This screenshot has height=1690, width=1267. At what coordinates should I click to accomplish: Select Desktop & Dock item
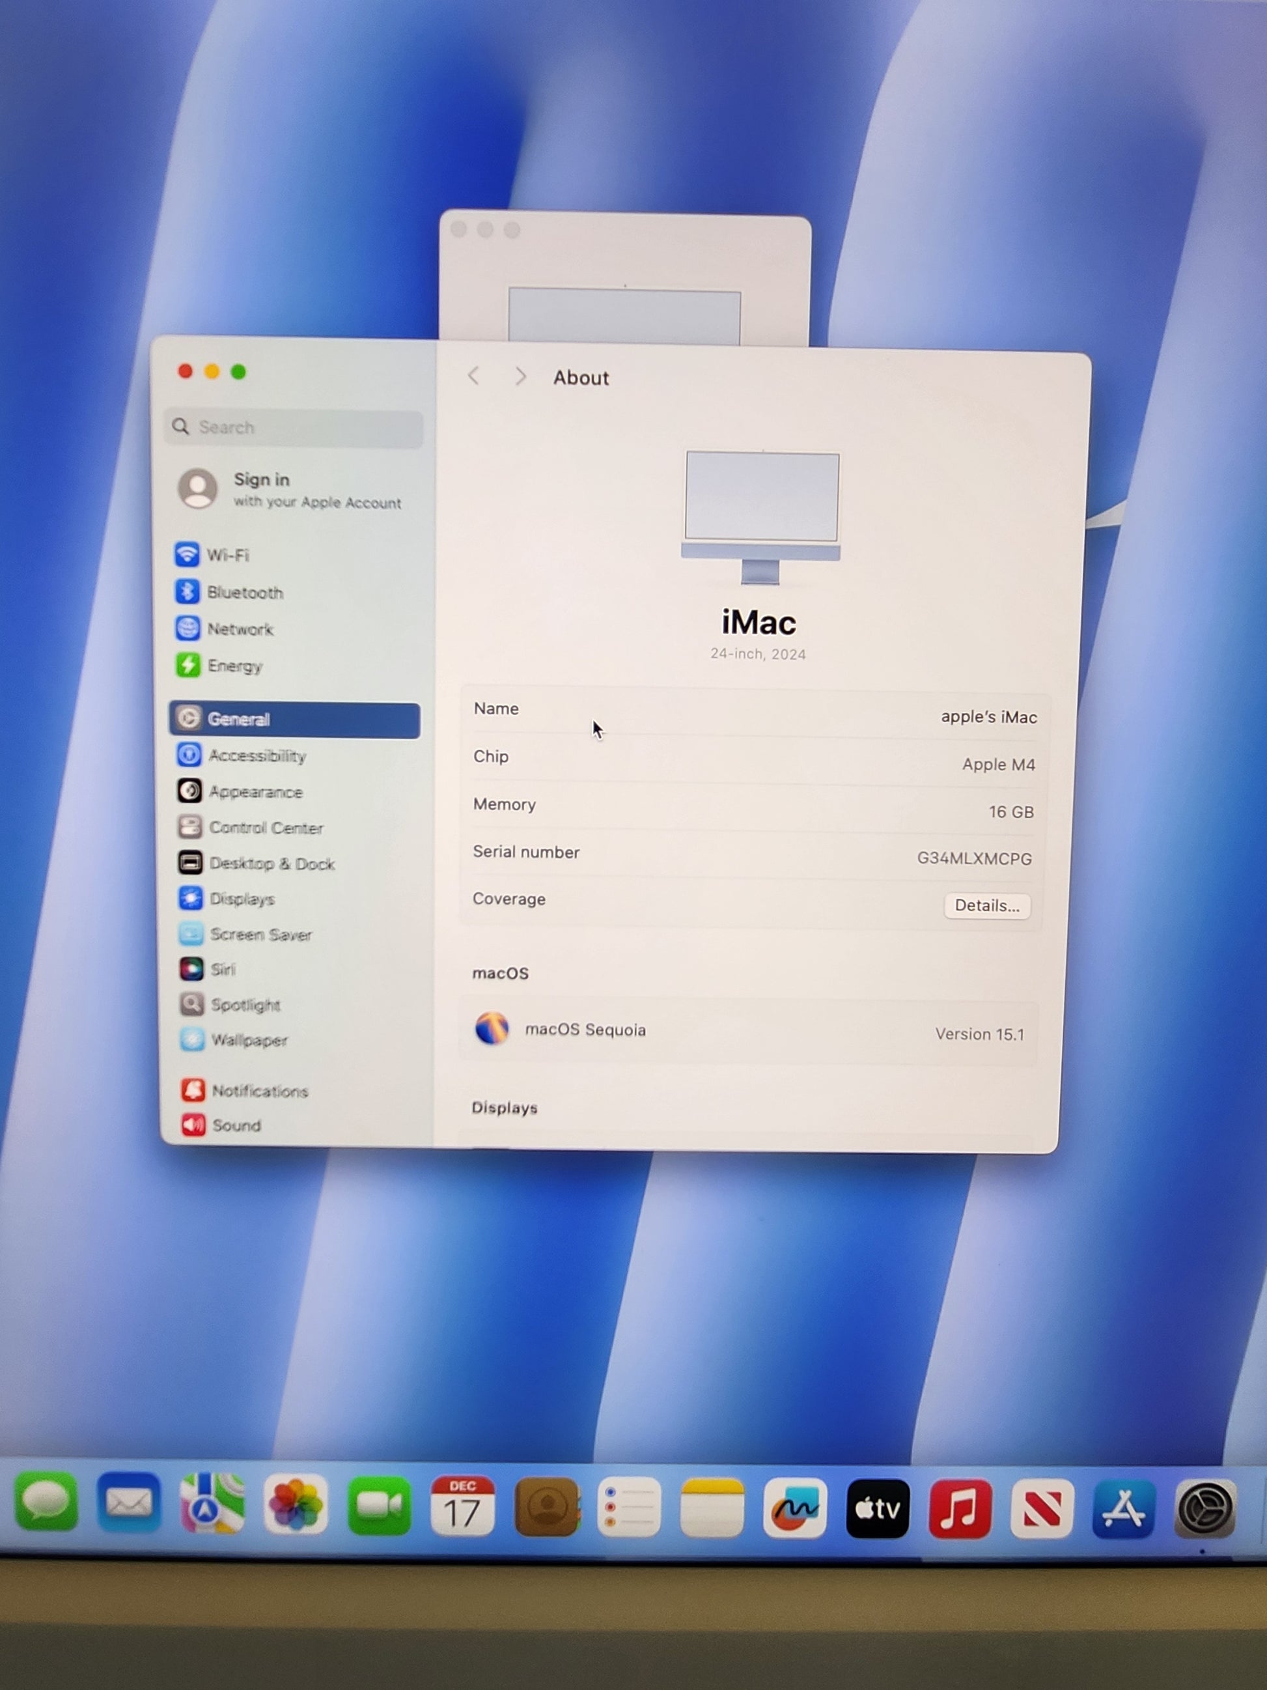272,864
